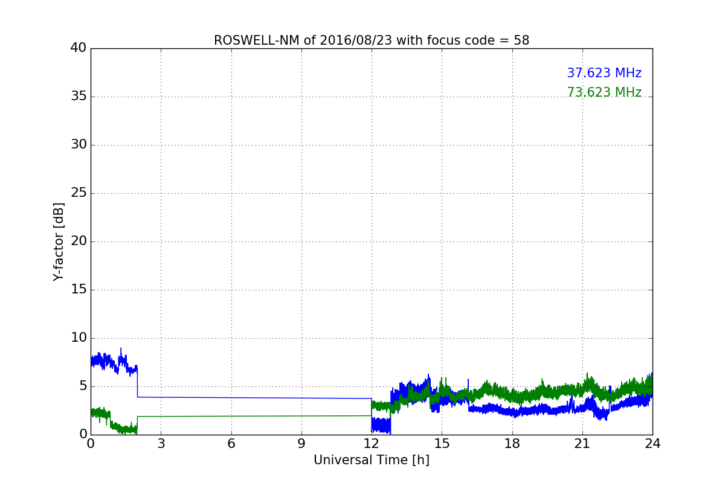Click the x-axis tick label '9'
725x483 pixels.
301,444
